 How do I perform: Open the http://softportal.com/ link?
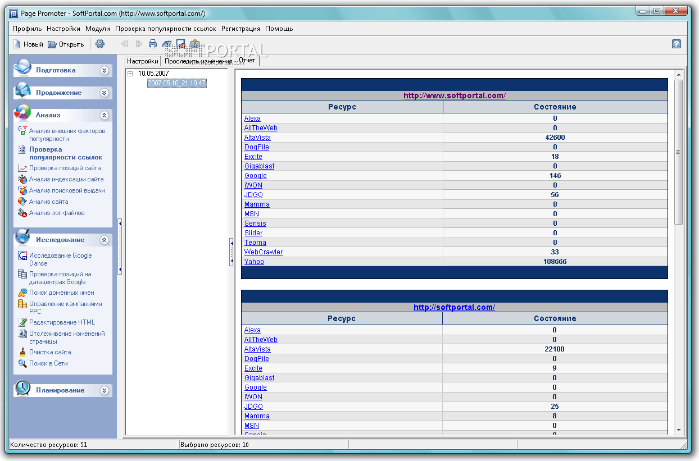[x=454, y=307]
